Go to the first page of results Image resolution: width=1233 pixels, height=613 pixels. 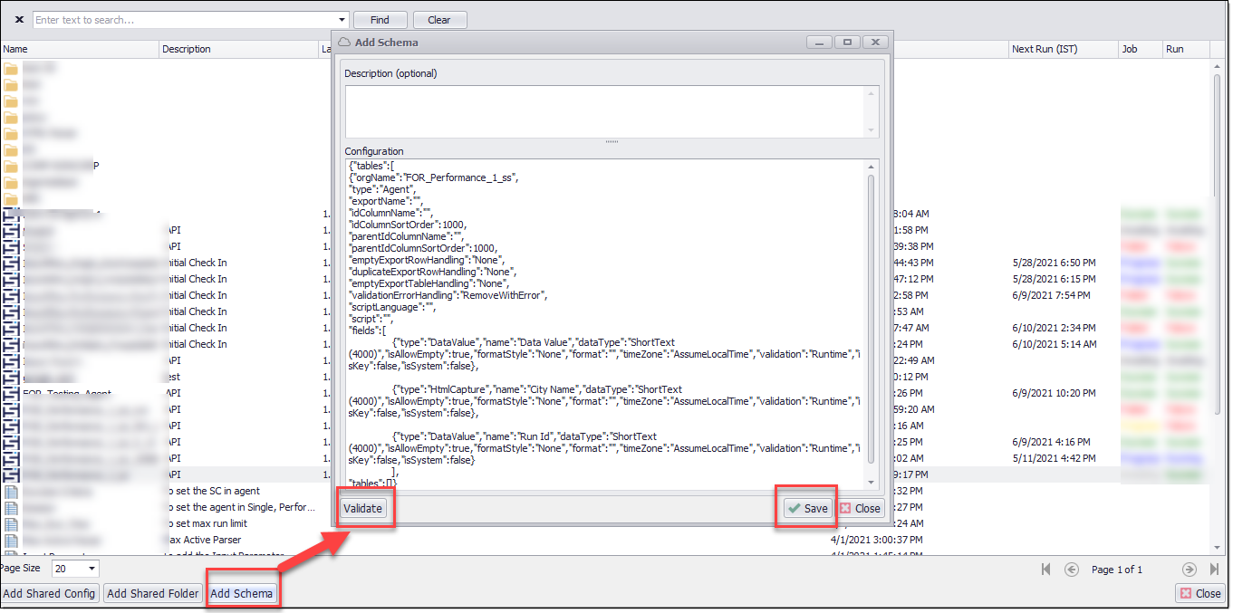(x=1046, y=570)
